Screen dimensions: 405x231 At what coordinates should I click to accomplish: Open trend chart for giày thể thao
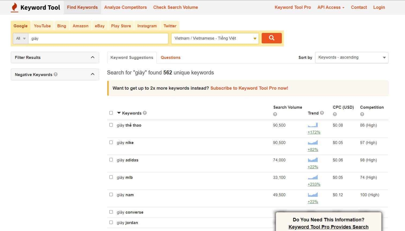click(x=313, y=125)
